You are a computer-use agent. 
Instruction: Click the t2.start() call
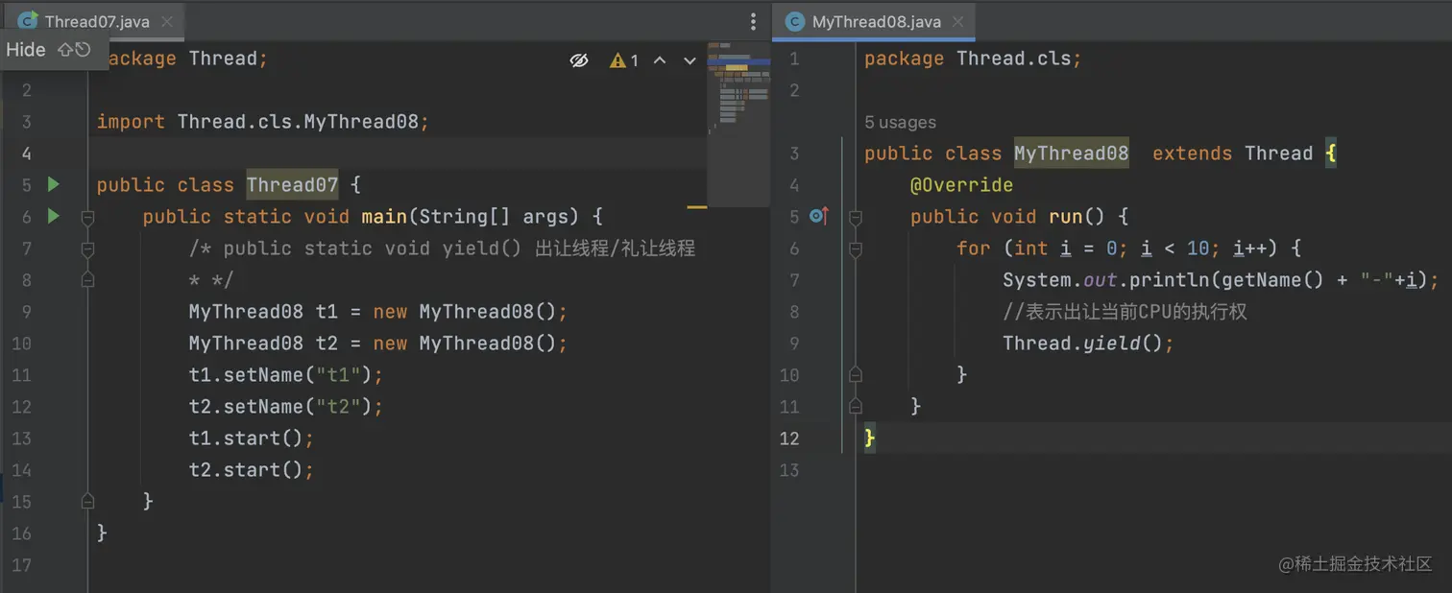click(x=252, y=469)
